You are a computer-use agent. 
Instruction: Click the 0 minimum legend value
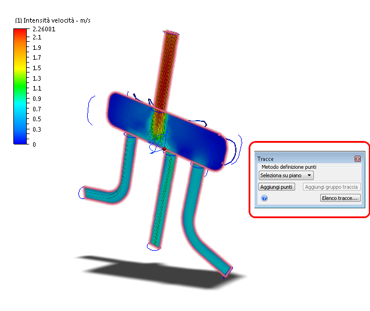click(x=34, y=144)
